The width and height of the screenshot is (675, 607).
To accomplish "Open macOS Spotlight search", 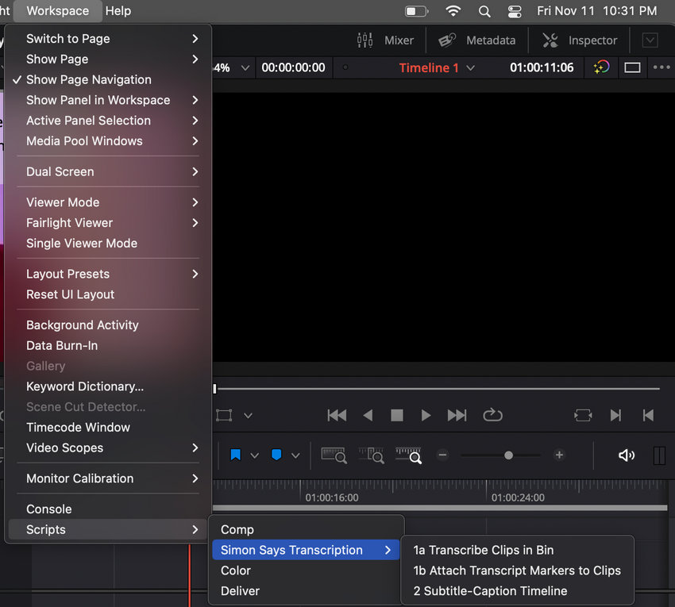I will (x=484, y=11).
